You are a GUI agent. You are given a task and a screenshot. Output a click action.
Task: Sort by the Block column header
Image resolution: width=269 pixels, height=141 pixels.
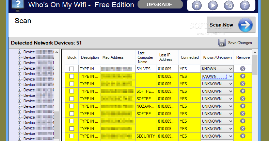coord(72,57)
